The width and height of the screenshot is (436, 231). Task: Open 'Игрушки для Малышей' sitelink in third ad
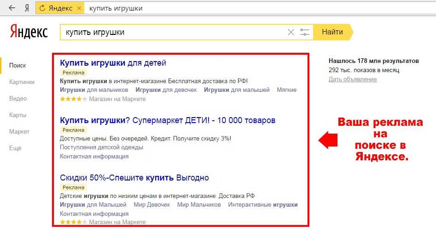pos(93,205)
